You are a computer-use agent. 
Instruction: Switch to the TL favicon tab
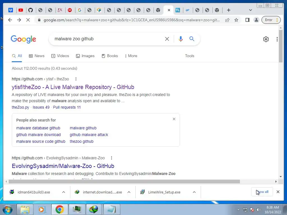pyautogui.click(x=177, y=10)
